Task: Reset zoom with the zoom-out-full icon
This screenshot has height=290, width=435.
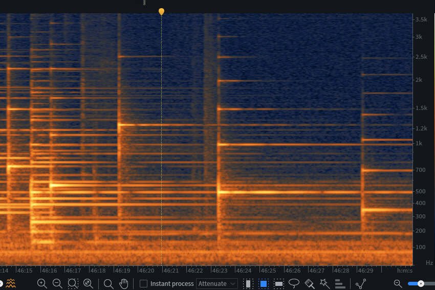Action: pyautogui.click(x=88, y=283)
